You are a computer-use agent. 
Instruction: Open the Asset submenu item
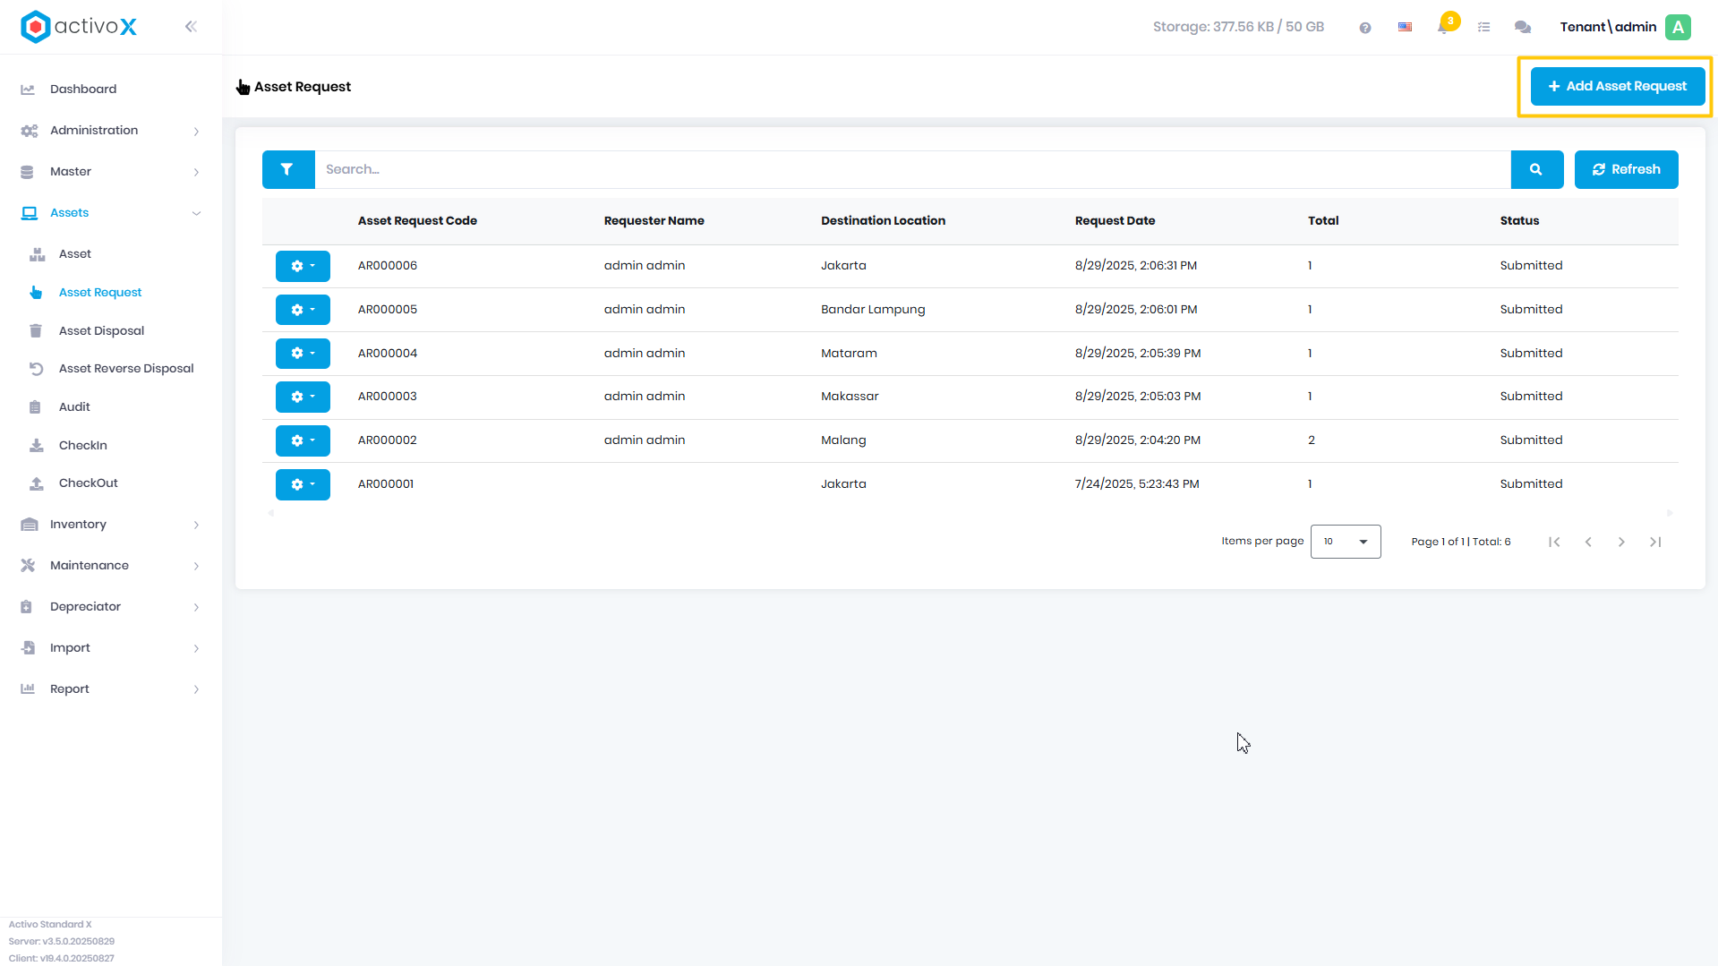(x=75, y=254)
